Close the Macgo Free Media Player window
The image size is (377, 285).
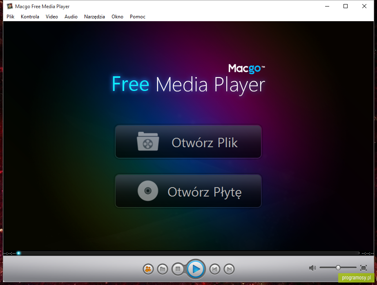pos(364,6)
